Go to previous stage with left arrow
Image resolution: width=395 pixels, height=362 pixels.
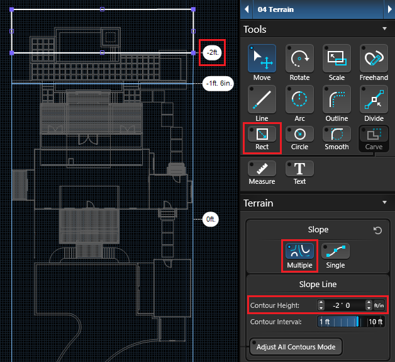(x=247, y=9)
